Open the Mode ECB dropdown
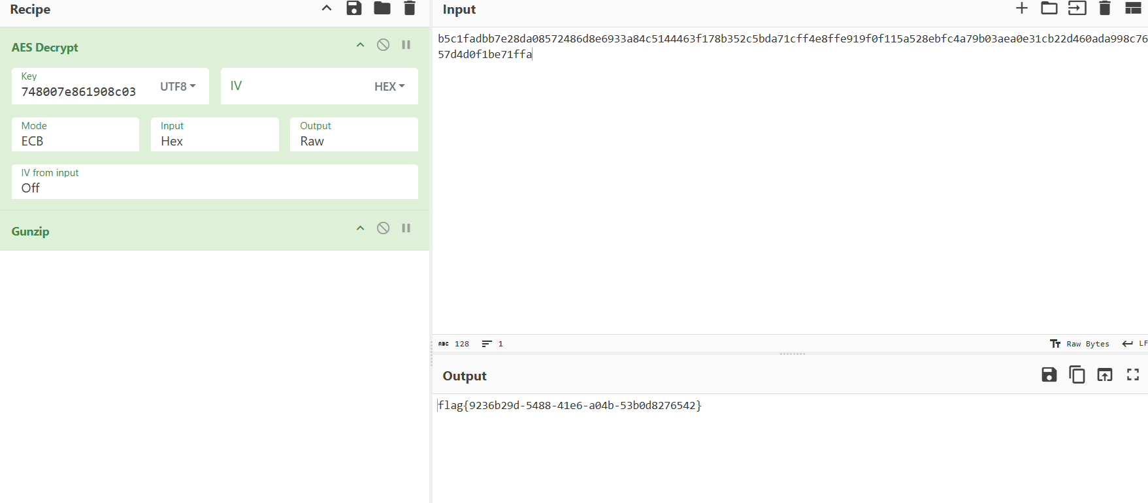This screenshot has width=1148, height=503. (75, 134)
